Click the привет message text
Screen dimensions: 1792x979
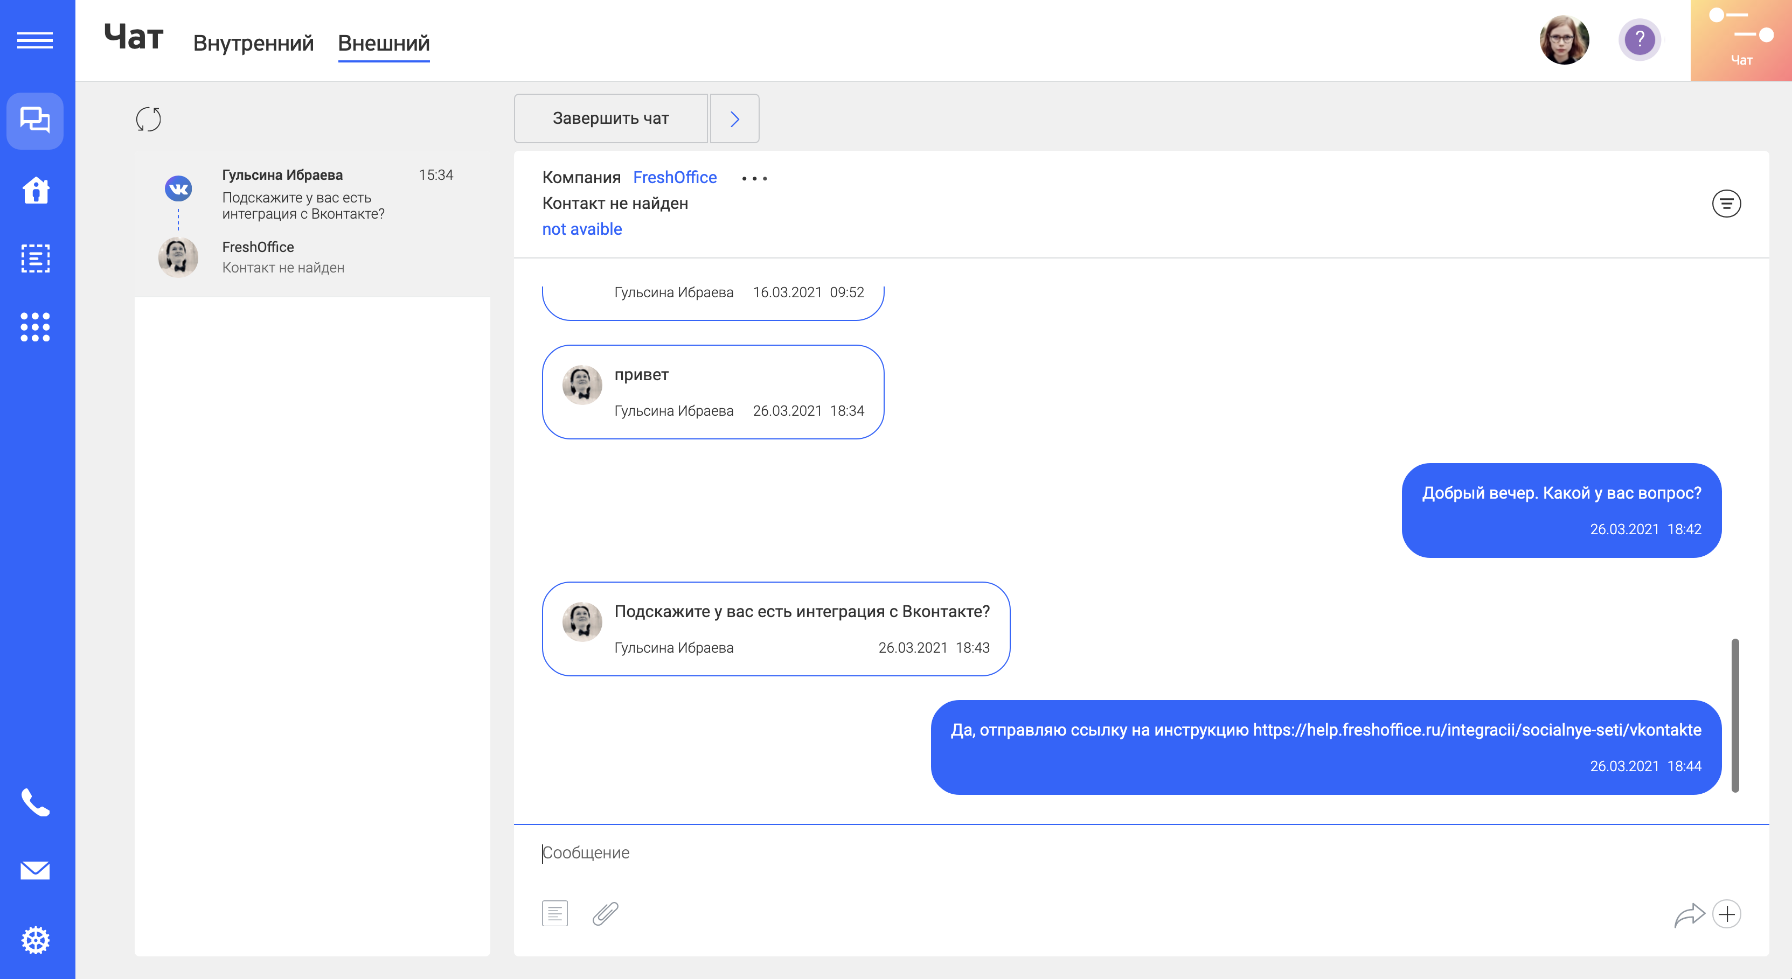point(641,375)
